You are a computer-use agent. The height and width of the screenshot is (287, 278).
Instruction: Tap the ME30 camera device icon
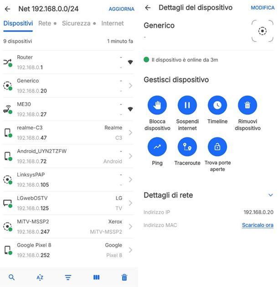click(x=8, y=109)
